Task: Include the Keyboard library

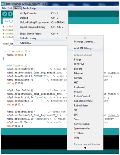Action: pos(85,87)
